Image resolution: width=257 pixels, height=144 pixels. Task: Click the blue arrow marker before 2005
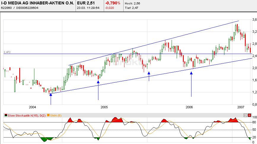click(x=98, y=90)
